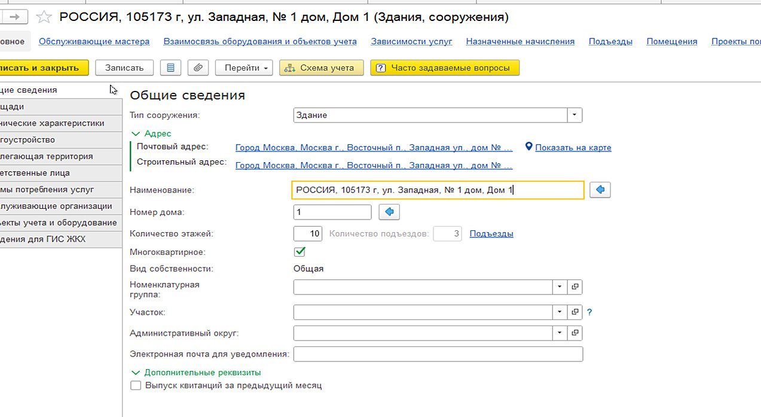This screenshot has width=761, height=417.
Task: Expand the Участок dropdown arrow
Action: (x=560, y=312)
